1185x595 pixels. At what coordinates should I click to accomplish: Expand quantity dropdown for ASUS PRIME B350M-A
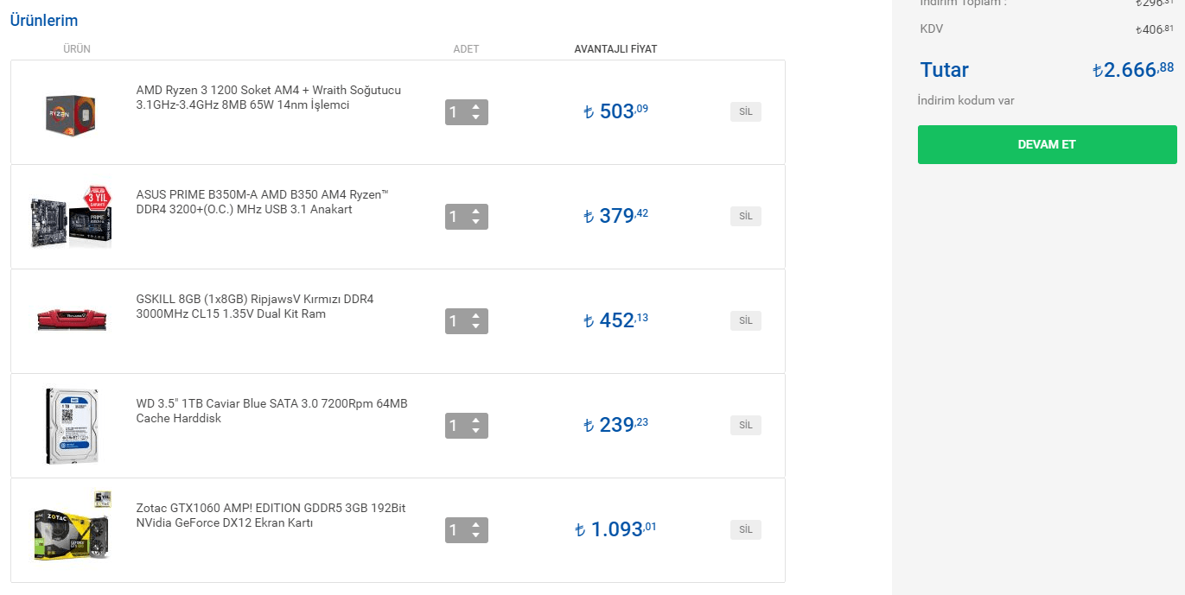coord(467,217)
